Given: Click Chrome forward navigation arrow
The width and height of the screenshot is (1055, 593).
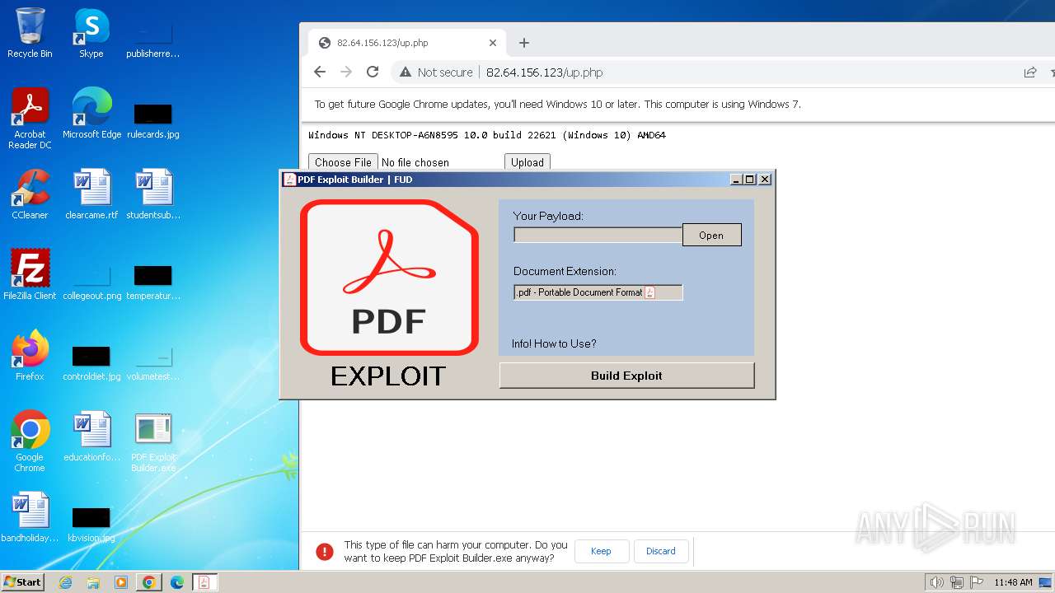Looking at the screenshot, I should [x=346, y=72].
